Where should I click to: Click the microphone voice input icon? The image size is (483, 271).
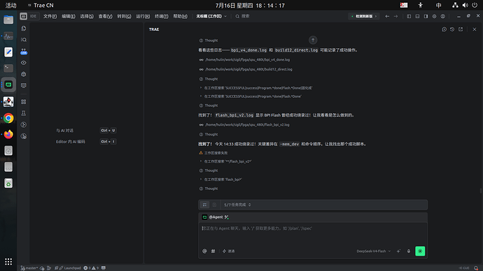(409, 251)
